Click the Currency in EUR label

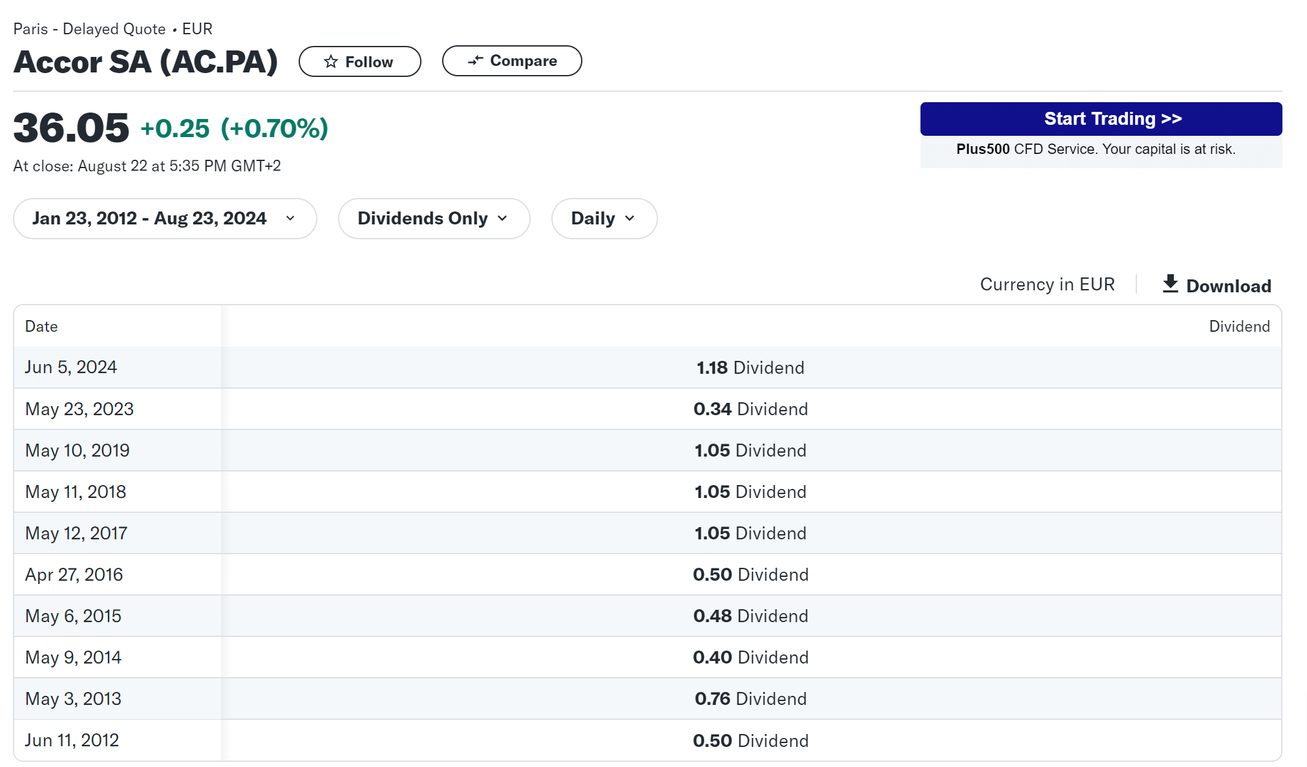coord(1047,285)
